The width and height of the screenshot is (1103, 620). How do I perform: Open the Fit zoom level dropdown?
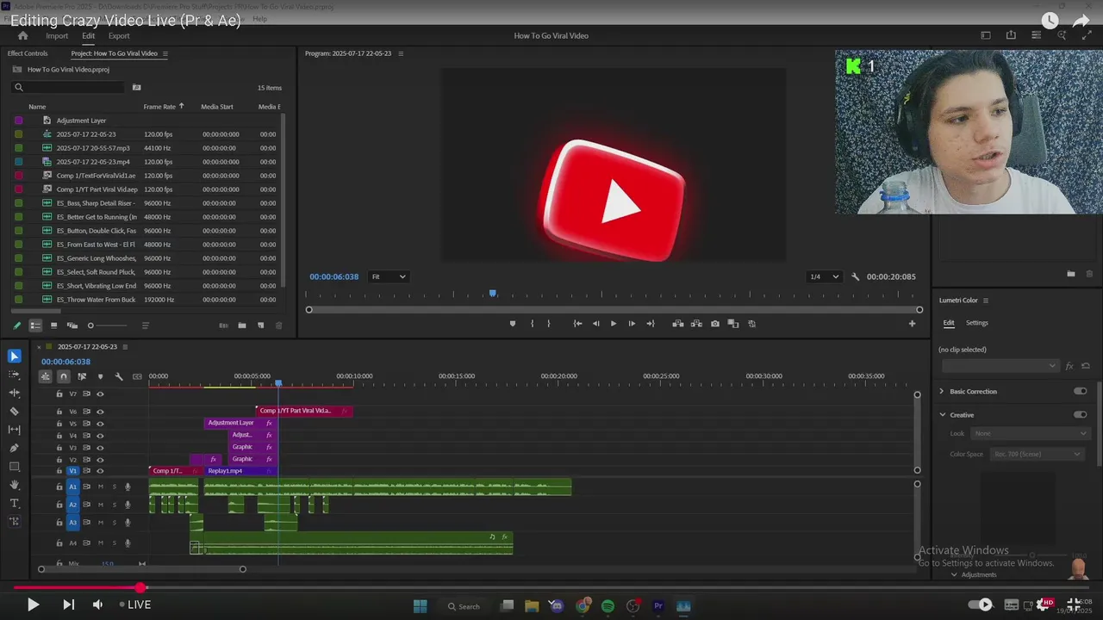388,277
